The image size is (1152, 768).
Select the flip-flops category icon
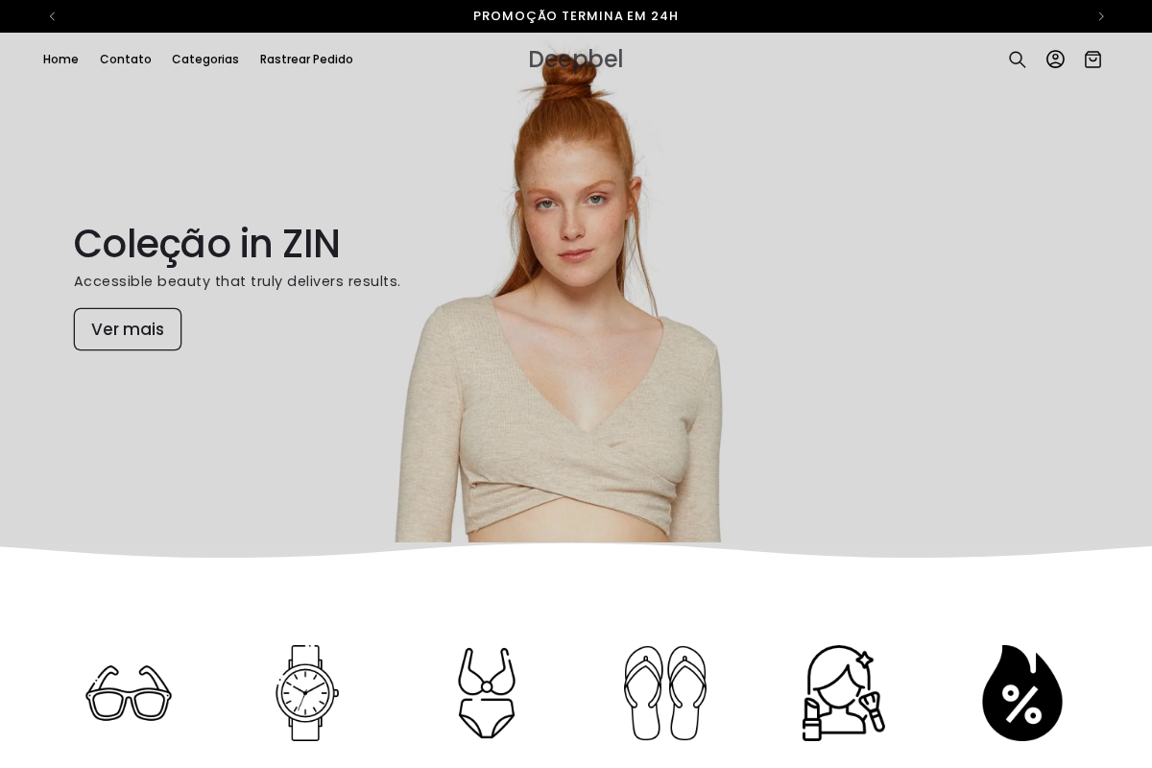click(x=664, y=692)
